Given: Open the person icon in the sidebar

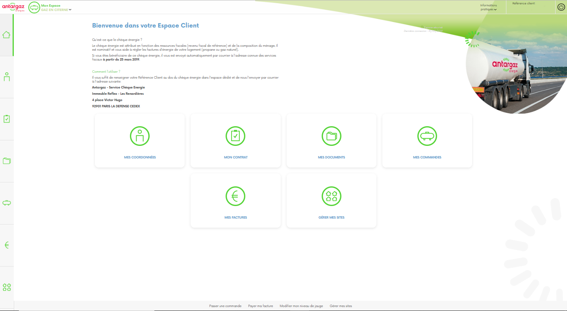Looking at the screenshot, I should (x=6, y=77).
